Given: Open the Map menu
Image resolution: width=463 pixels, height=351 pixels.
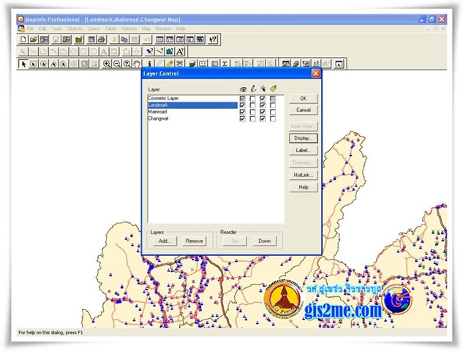Looking at the screenshot, I should pos(146,29).
